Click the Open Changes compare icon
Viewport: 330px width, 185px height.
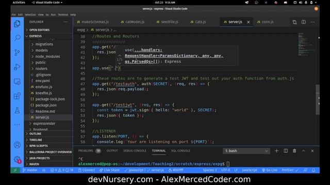pyautogui.click(x=294, y=22)
